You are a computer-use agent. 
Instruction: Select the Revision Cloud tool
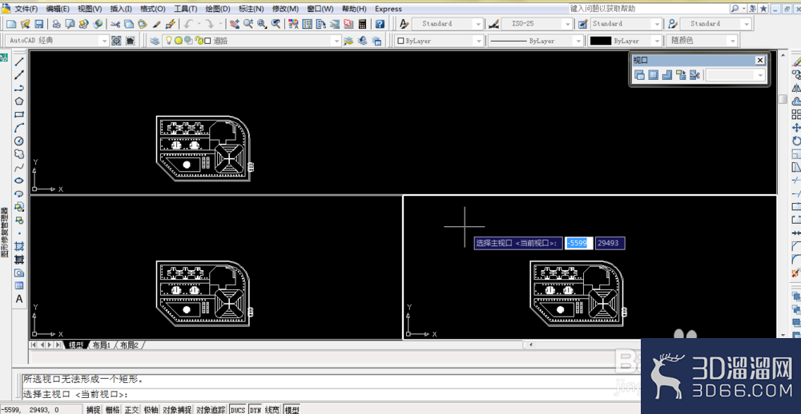point(19,154)
